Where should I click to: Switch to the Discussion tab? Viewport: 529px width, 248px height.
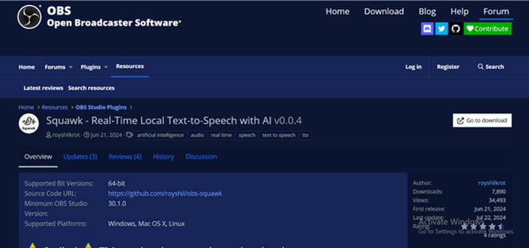[201, 156]
